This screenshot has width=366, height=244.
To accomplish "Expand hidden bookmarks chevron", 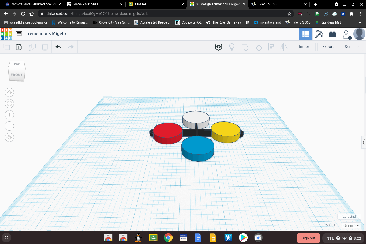I will [360, 22].
